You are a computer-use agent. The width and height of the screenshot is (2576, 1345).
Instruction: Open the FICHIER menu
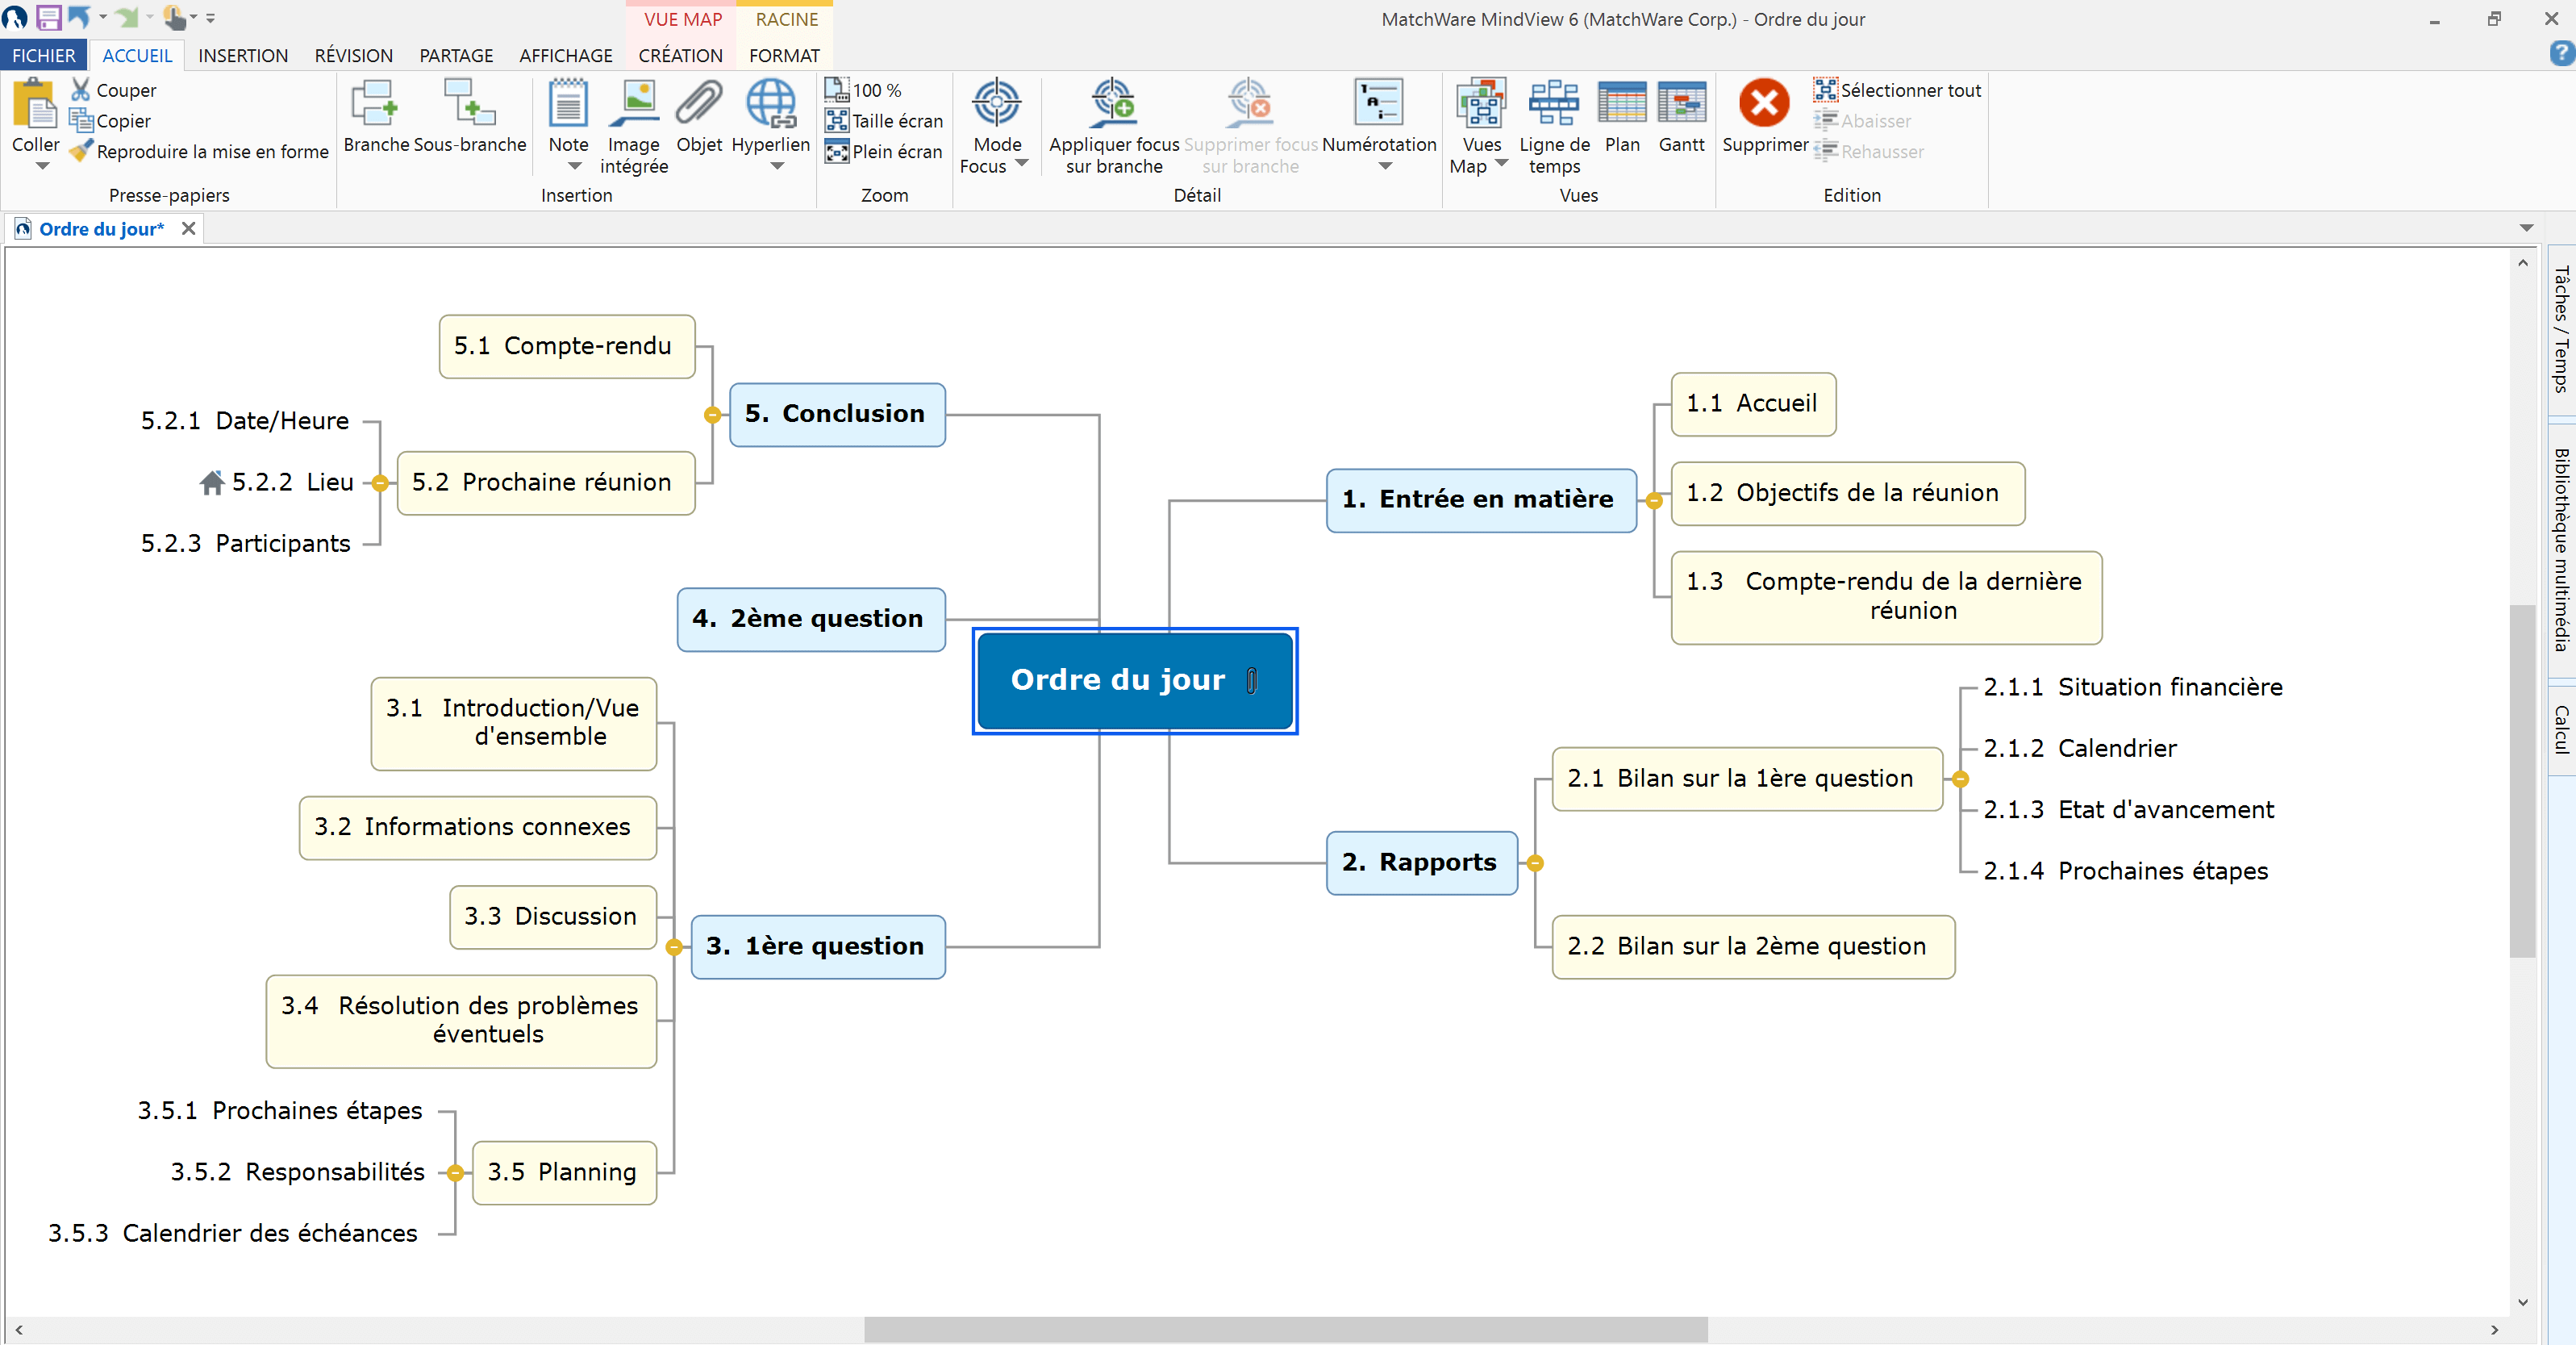point(43,55)
